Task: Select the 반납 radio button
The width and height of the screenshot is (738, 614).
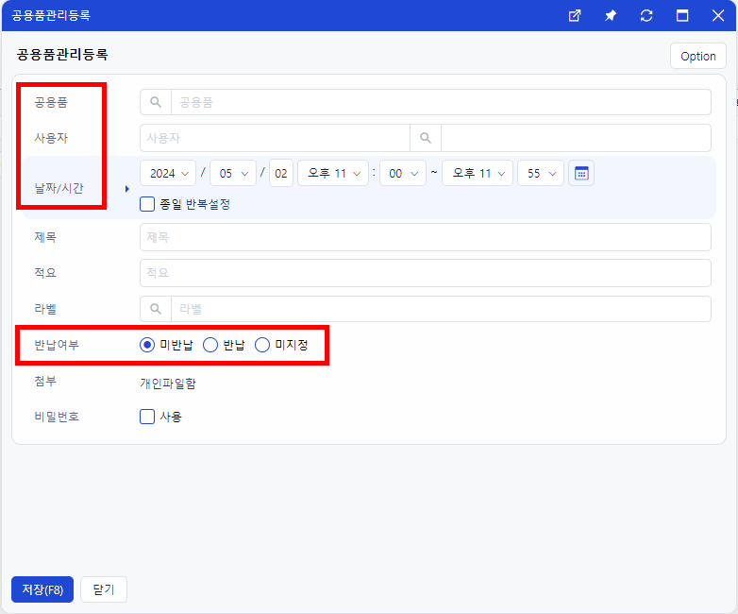Action: 210,345
